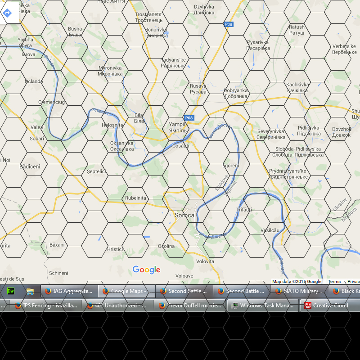Click the Busha Буша label
The height and width of the screenshot is (360, 360).
click(x=75, y=31)
